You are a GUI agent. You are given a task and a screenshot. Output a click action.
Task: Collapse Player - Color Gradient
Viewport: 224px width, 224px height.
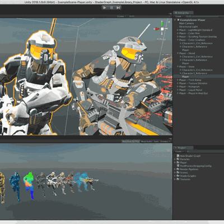[x=178, y=40]
